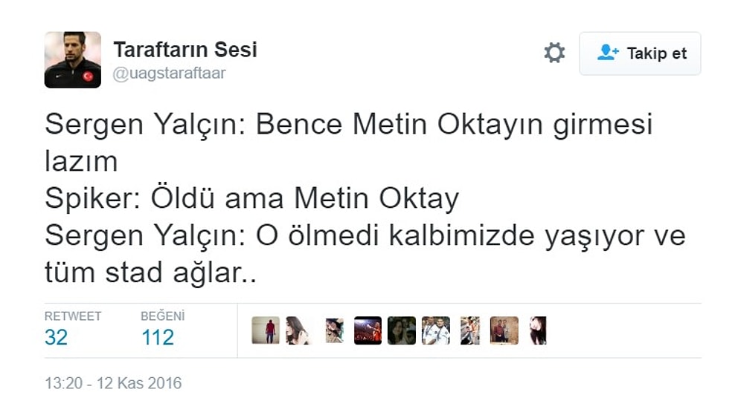Open the Taraftarın Sesi profile picture
This screenshot has width=741, height=395.
(x=73, y=60)
